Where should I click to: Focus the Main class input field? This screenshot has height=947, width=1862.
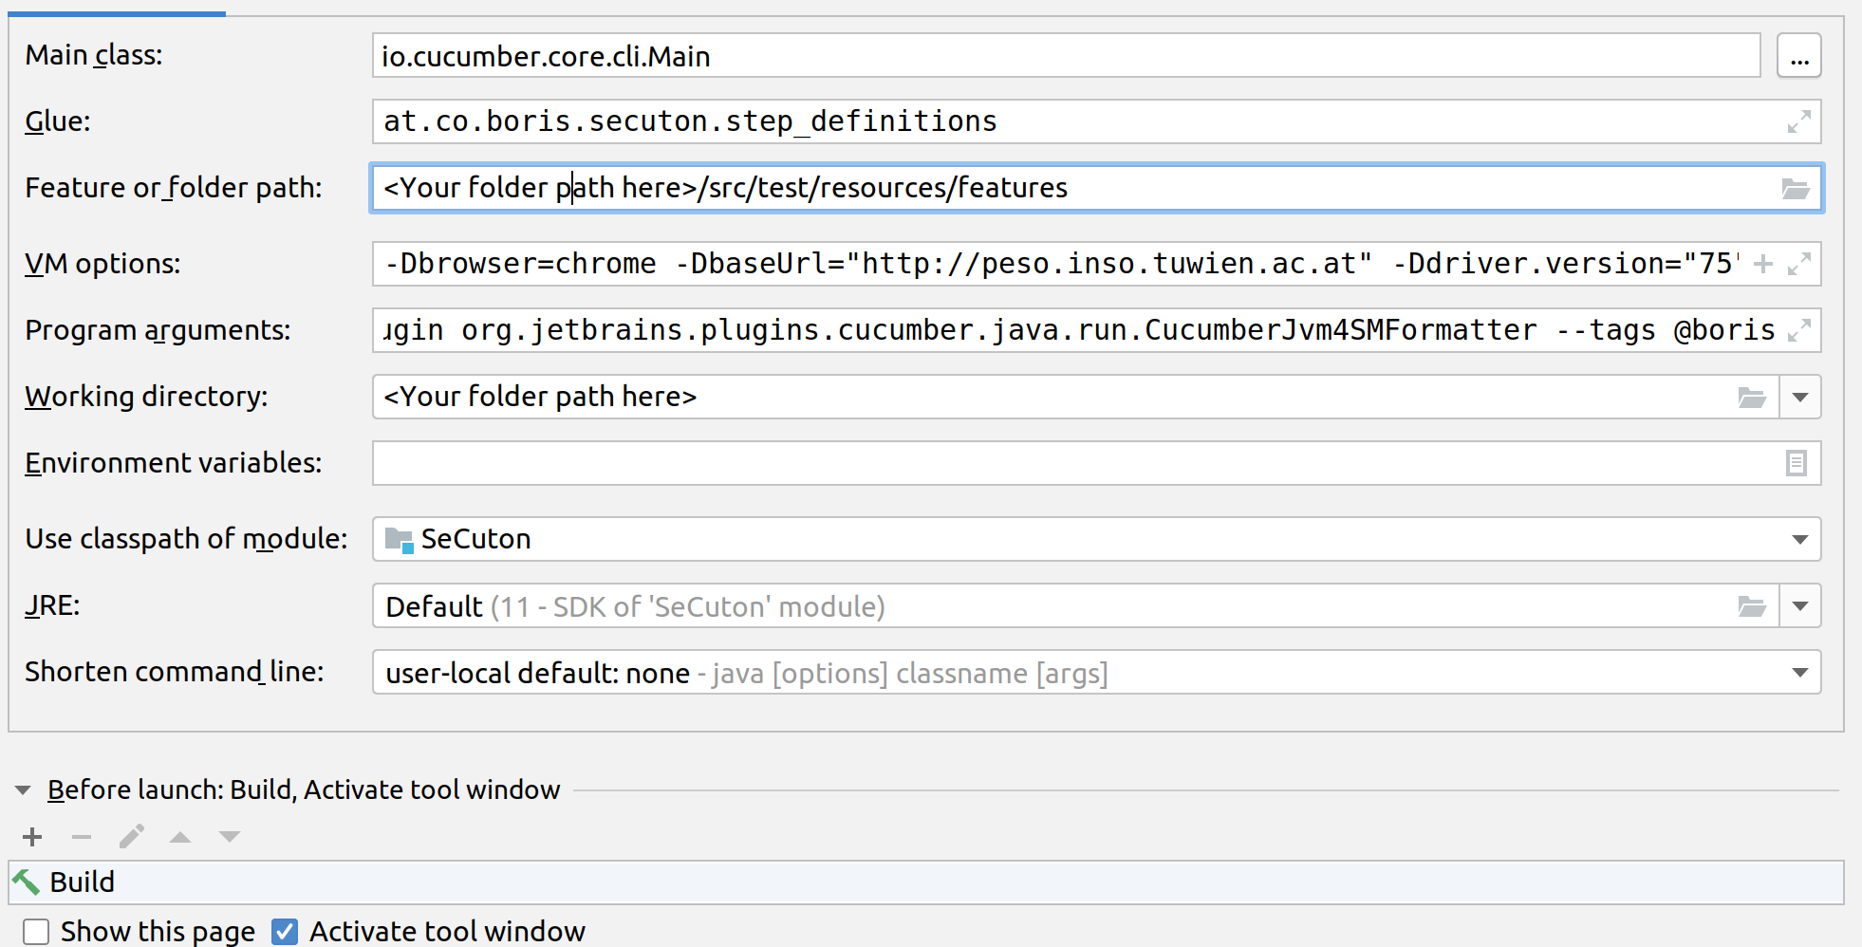(x=1067, y=56)
